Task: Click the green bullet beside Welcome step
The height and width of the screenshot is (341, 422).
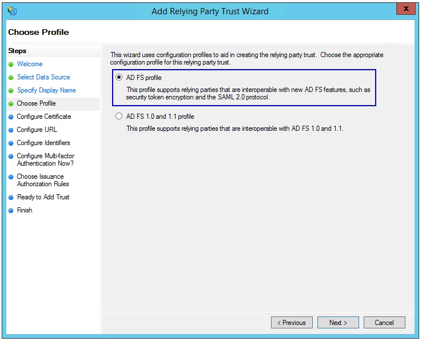Action: coord(11,65)
